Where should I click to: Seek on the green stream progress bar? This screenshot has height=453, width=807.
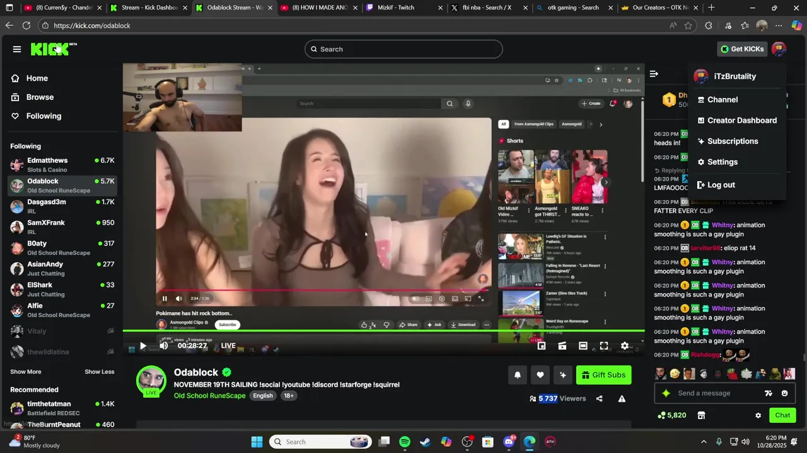click(x=383, y=331)
